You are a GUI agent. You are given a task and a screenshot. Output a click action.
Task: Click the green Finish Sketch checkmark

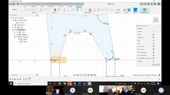tap(144, 10)
